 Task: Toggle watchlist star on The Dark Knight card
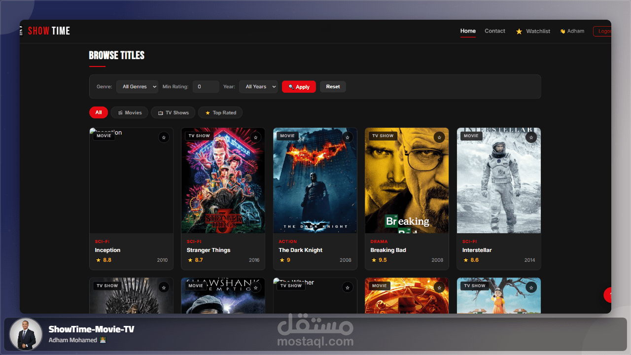348,137
